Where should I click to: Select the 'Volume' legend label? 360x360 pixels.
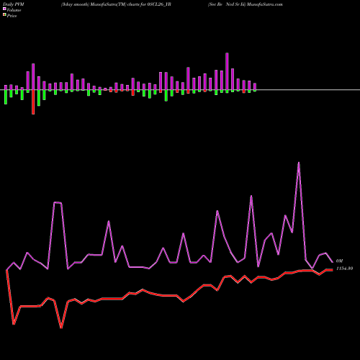14,10
